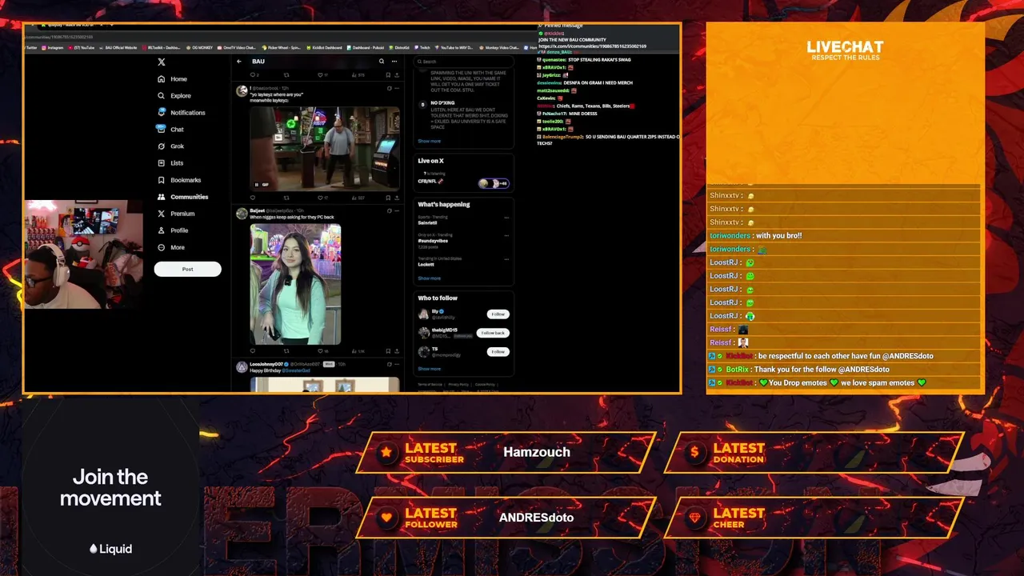
Task: Click the @SweaterGxd mention link
Action: (295, 371)
